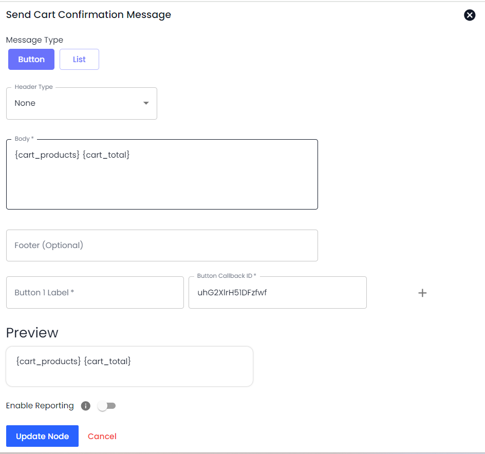Focus the Footer (Optional) field
This screenshot has height=454, width=485.
(x=162, y=245)
